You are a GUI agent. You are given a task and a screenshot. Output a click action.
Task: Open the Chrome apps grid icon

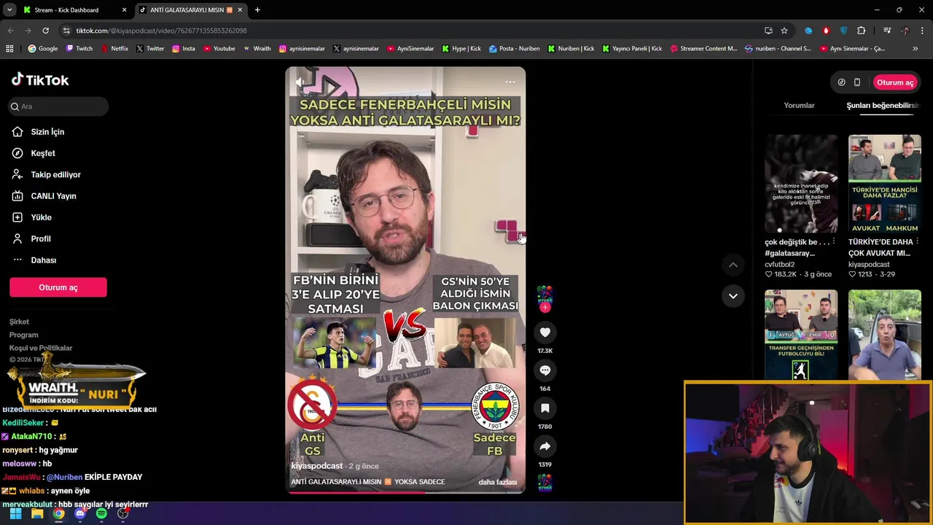9,49
